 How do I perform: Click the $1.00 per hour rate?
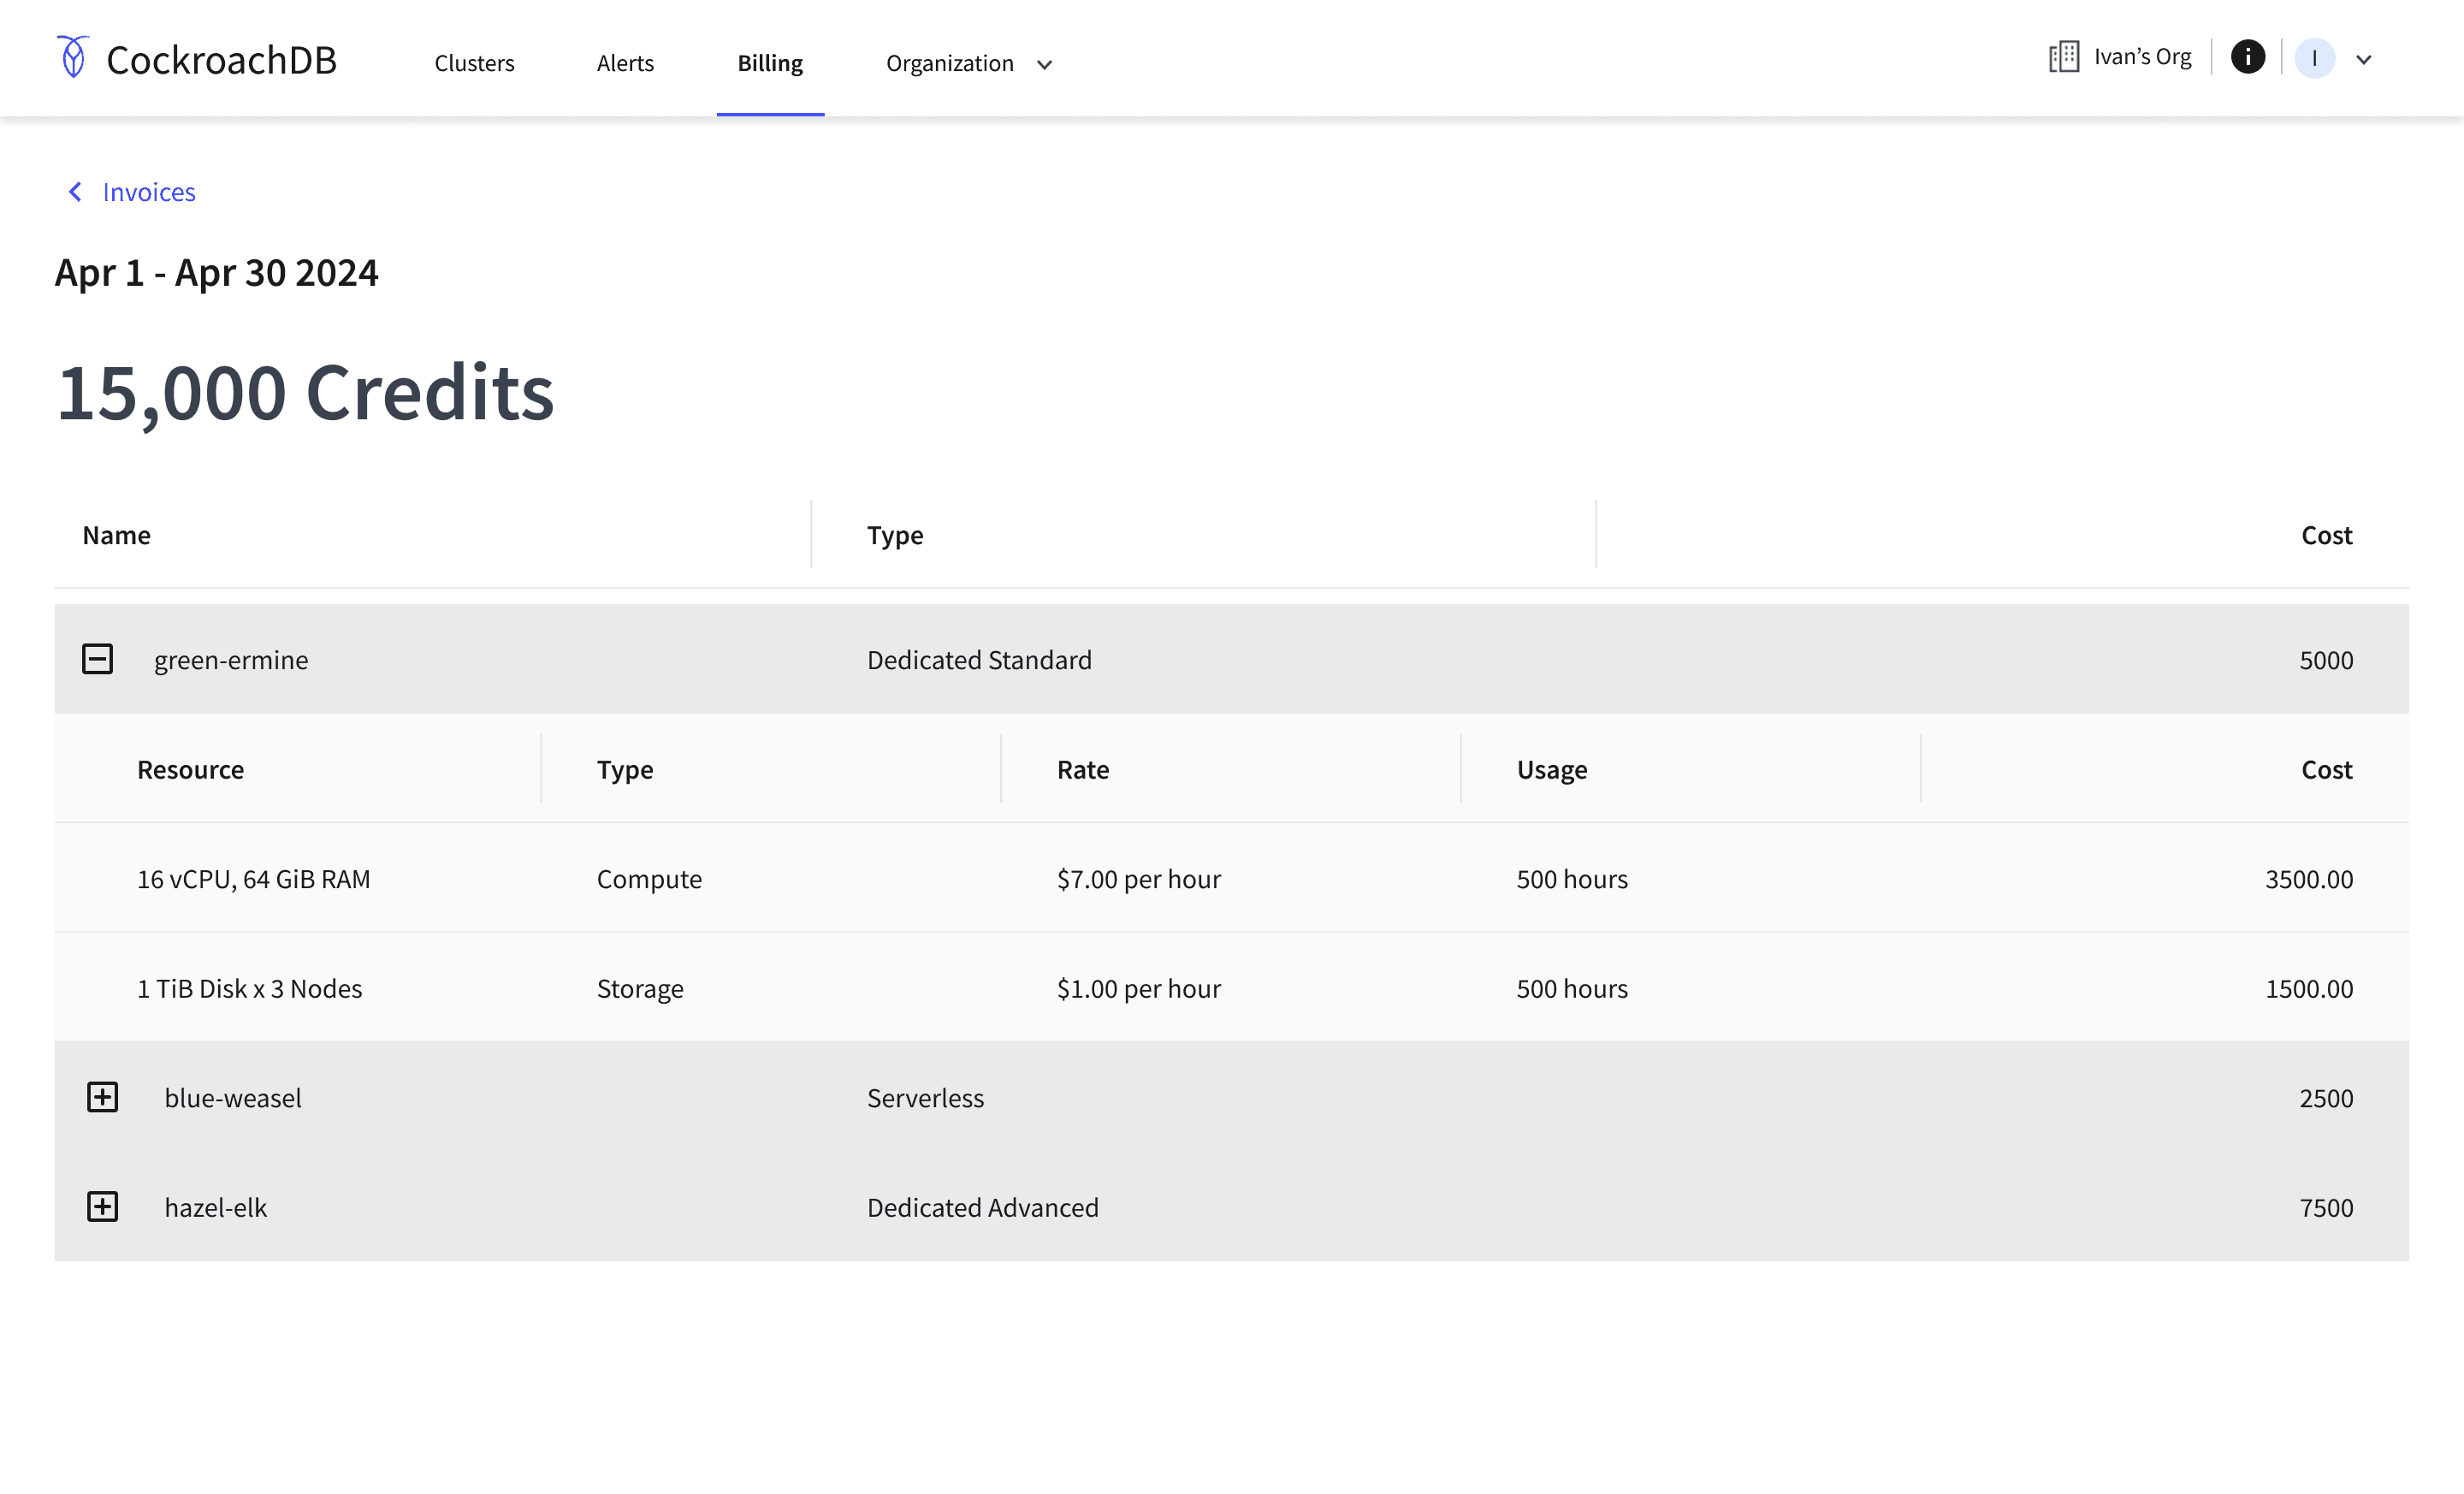click(1139, 988)
